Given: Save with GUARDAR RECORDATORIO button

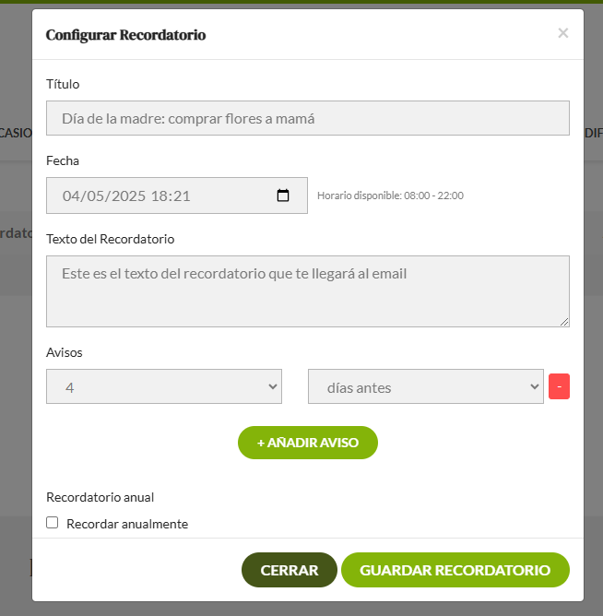Looking at the screenshot, I should coord(455,570).
